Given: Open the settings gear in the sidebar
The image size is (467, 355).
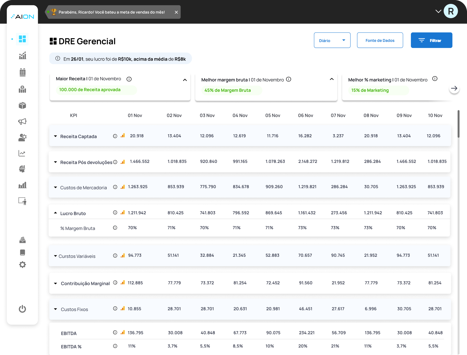Looking at the screenshot, I should [22, 265].
